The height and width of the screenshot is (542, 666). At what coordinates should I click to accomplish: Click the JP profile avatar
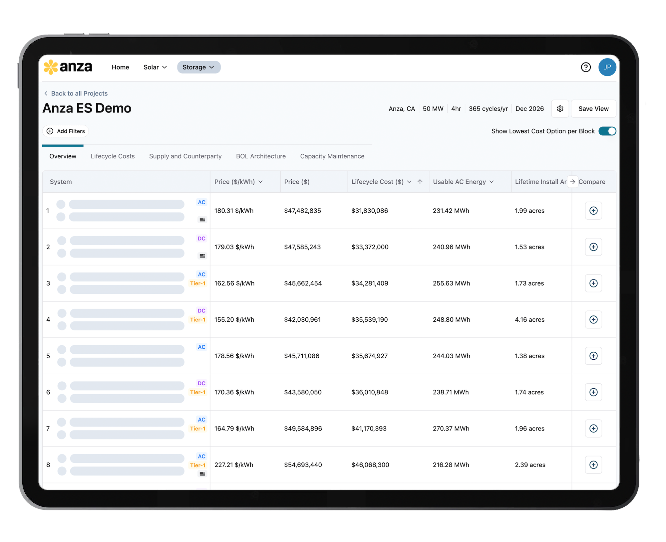point(607,67)
